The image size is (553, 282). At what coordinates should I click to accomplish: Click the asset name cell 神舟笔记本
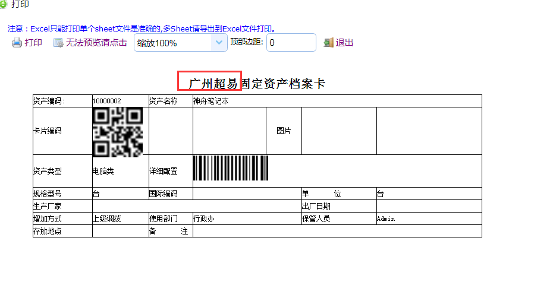pyautogui.click(x=210, y=102)
